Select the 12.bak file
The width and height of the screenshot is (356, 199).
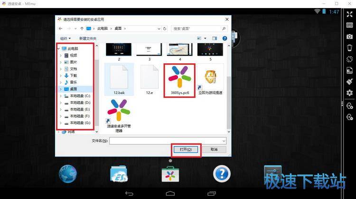(x=119, y=79)
